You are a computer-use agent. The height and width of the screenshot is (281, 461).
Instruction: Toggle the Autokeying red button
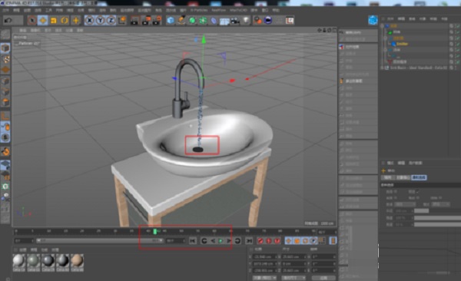click(x=269, y=241)
